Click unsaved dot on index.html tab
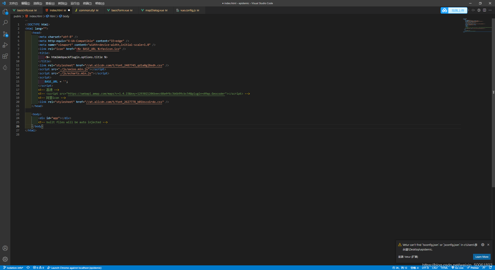495x270 pixels. pos(69,10)
